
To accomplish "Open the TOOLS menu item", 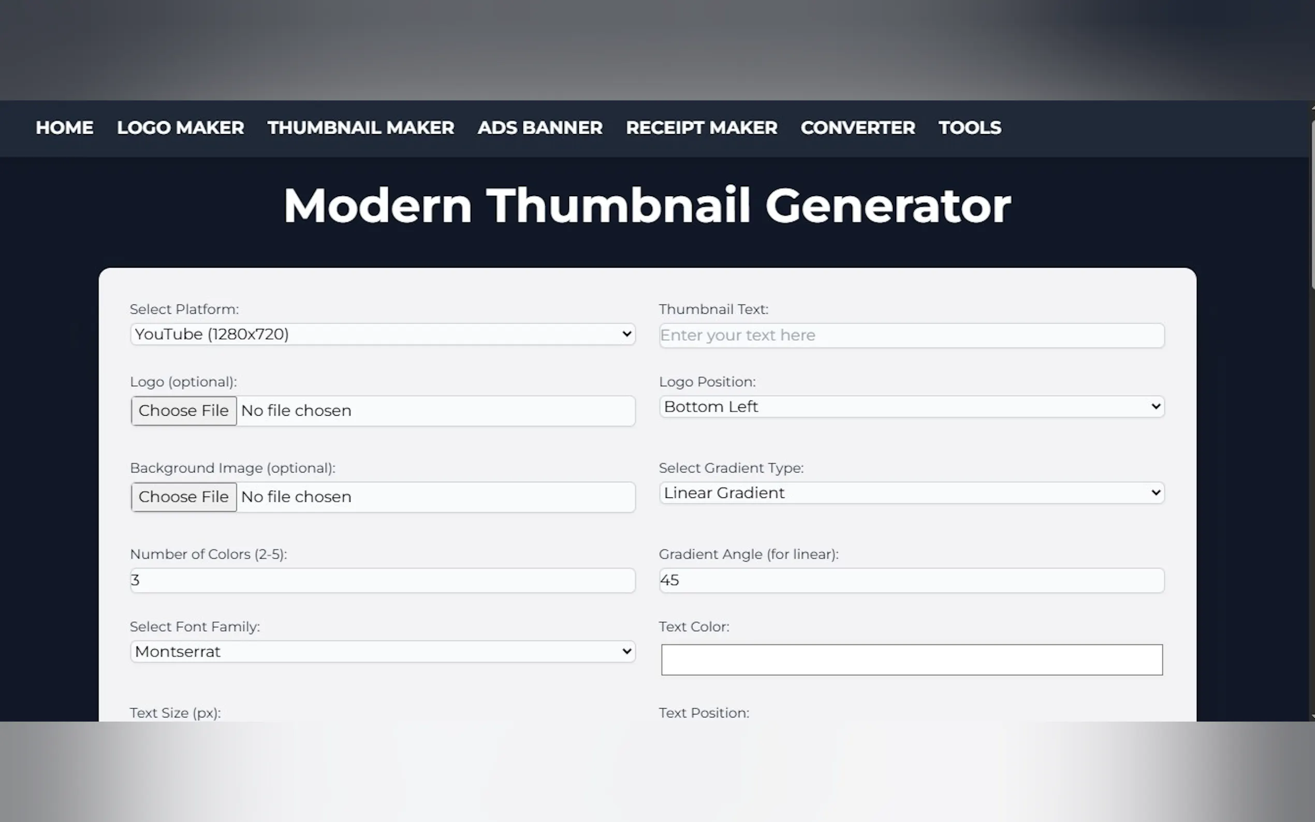I will click(970, 128).
